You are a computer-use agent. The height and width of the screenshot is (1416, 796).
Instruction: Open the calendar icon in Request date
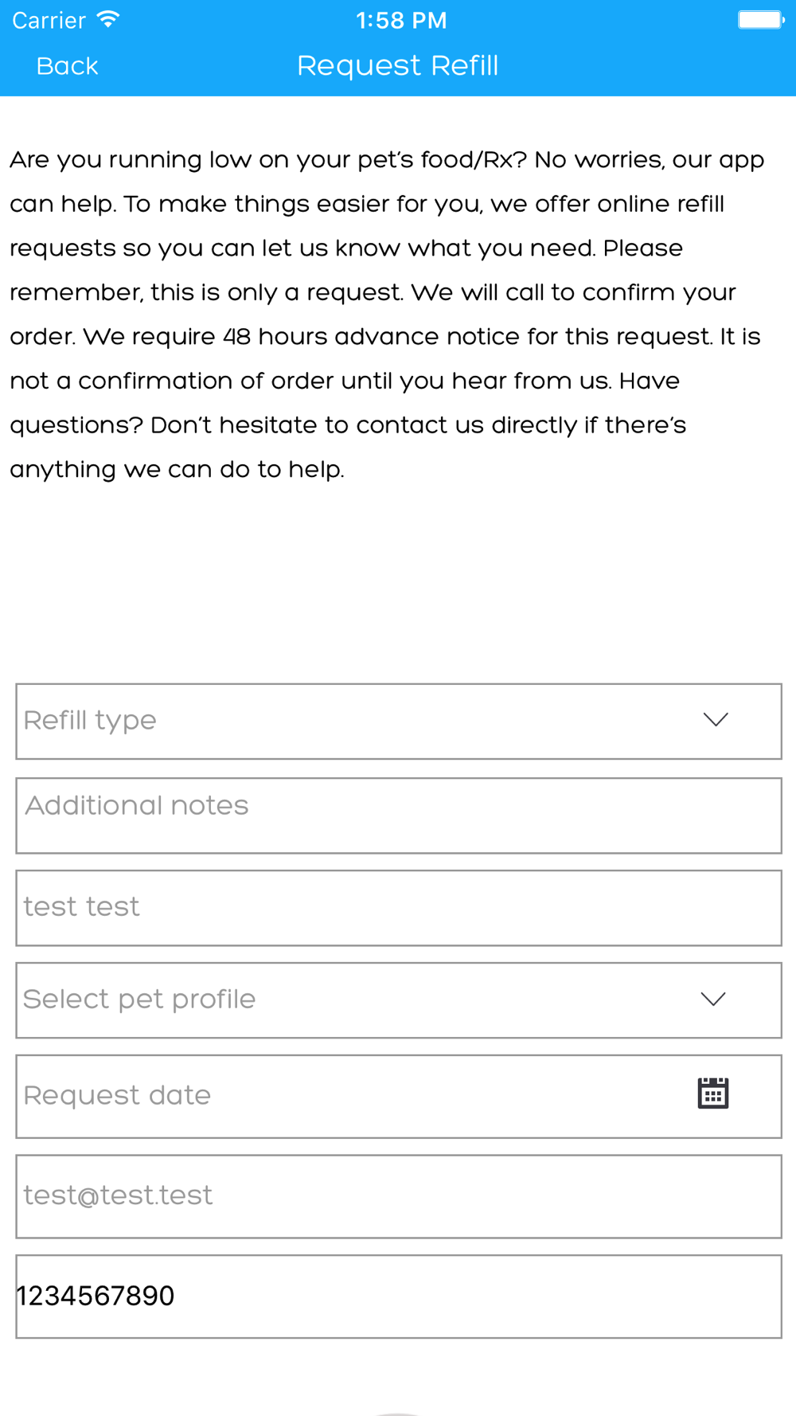coord(712,1093)
